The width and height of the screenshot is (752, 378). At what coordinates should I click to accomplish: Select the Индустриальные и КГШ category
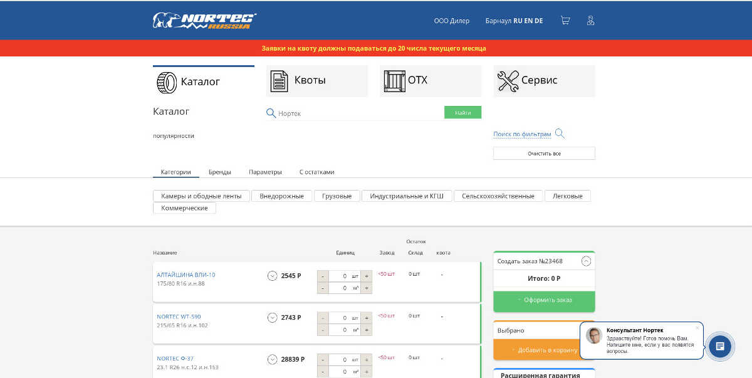(x=407, y=196)
